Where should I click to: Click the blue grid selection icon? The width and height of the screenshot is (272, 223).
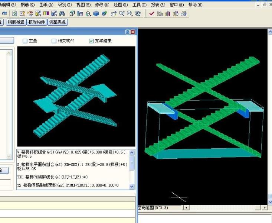54,13
